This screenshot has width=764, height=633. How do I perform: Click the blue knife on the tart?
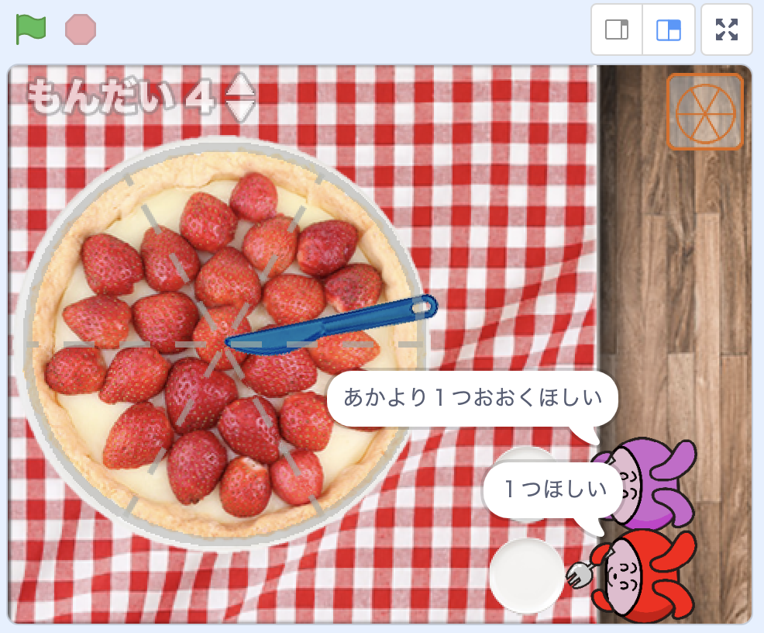[x=332, y=325]
